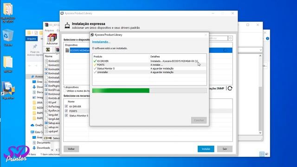Click the Nome header in resources list
The height and width of the screenshot is (167, 297).
click(x=71, y=102)
